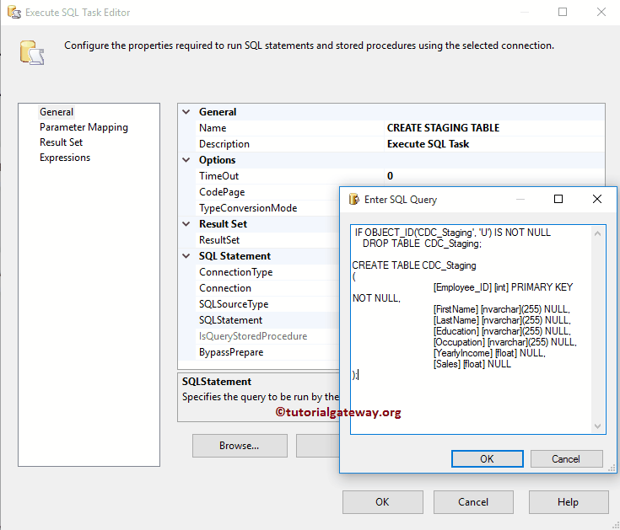Collapse the Options property group
Screen dimensions: 620x530
coord(186,160)
